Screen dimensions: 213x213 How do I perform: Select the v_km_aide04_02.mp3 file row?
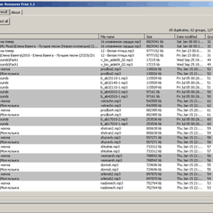click(107, 65)
